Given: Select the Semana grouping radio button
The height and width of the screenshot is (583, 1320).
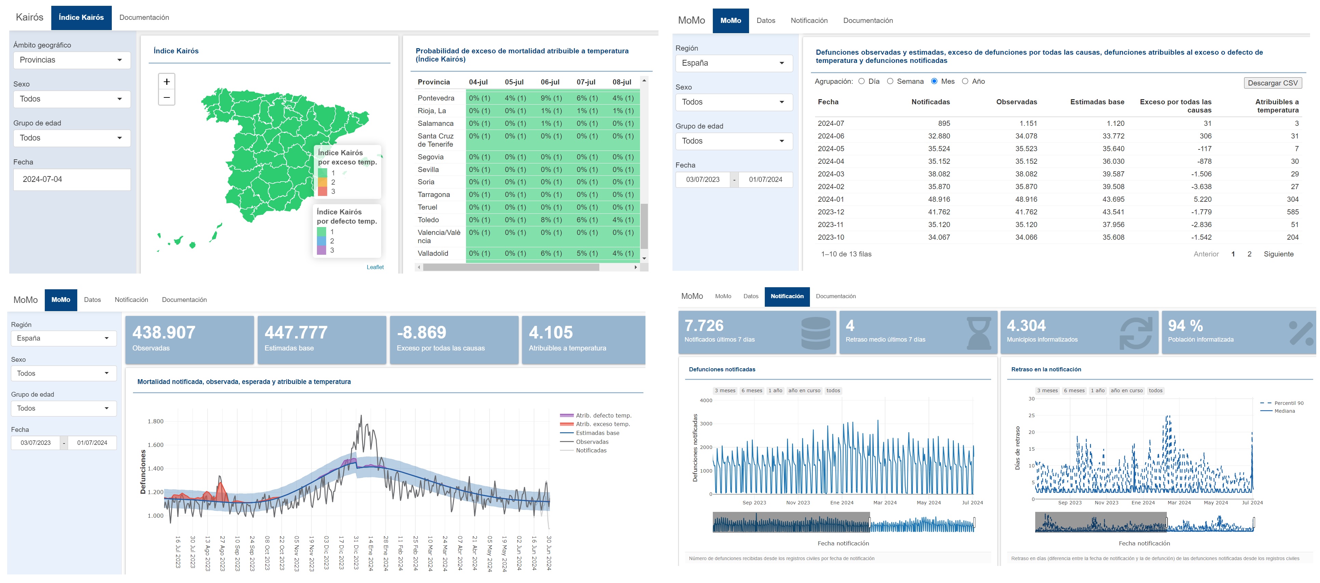Looking at the screenshot, I should (890, 81).
